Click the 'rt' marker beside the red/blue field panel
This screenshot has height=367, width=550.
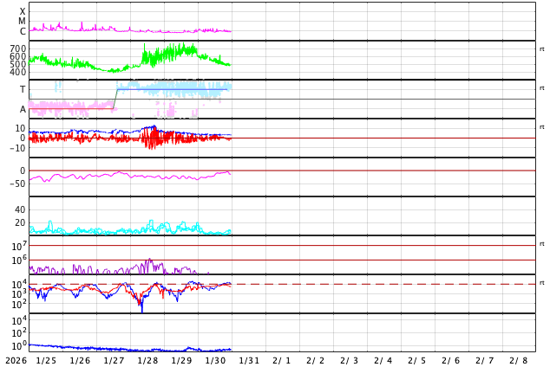[541, 127]
